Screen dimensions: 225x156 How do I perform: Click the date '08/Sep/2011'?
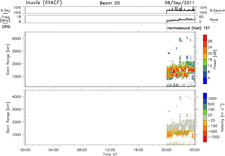pos(179,3)
